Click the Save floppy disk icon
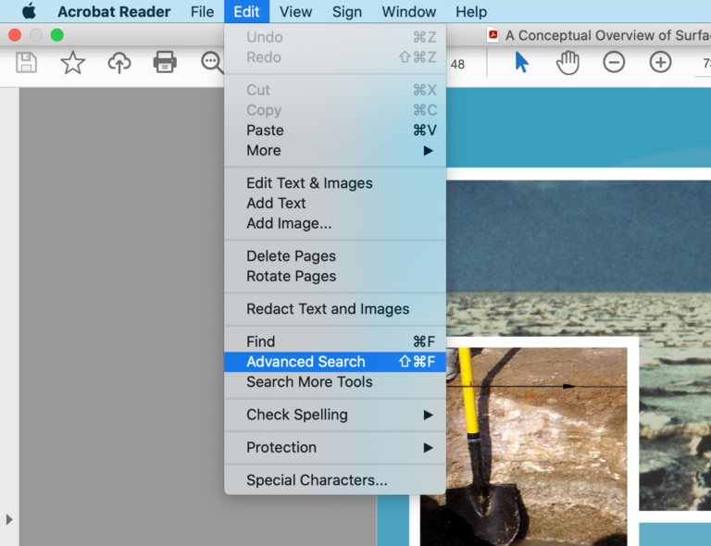 [27, 63]
